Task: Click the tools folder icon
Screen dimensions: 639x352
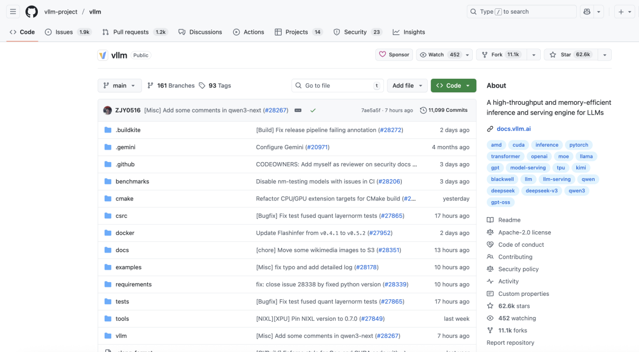Action: tap(108, 319)
